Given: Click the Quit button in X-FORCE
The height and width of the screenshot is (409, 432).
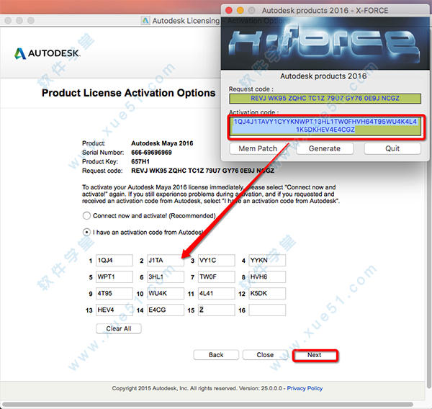Looking at the screenshot, I should (x=392, y=149).
